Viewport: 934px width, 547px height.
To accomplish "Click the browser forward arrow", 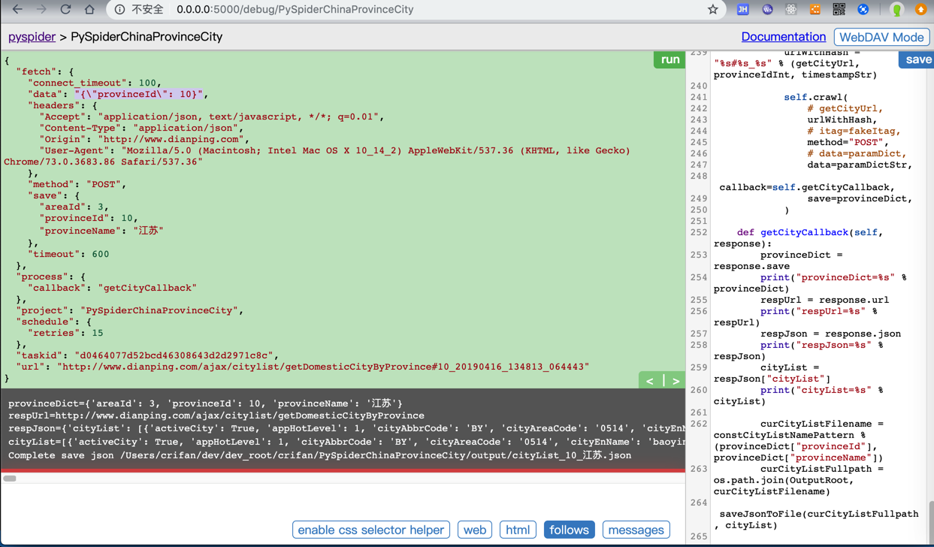I will coord(41,10).
